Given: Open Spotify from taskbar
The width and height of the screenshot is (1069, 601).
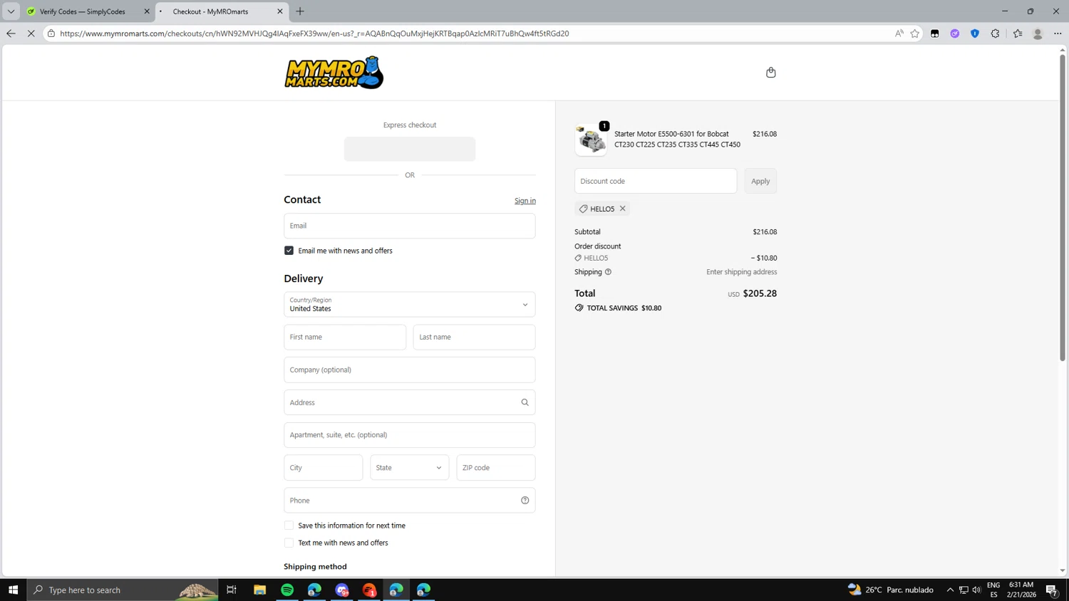Looking at the screenshot, I should pyautogui.click(x=287, y=590).
